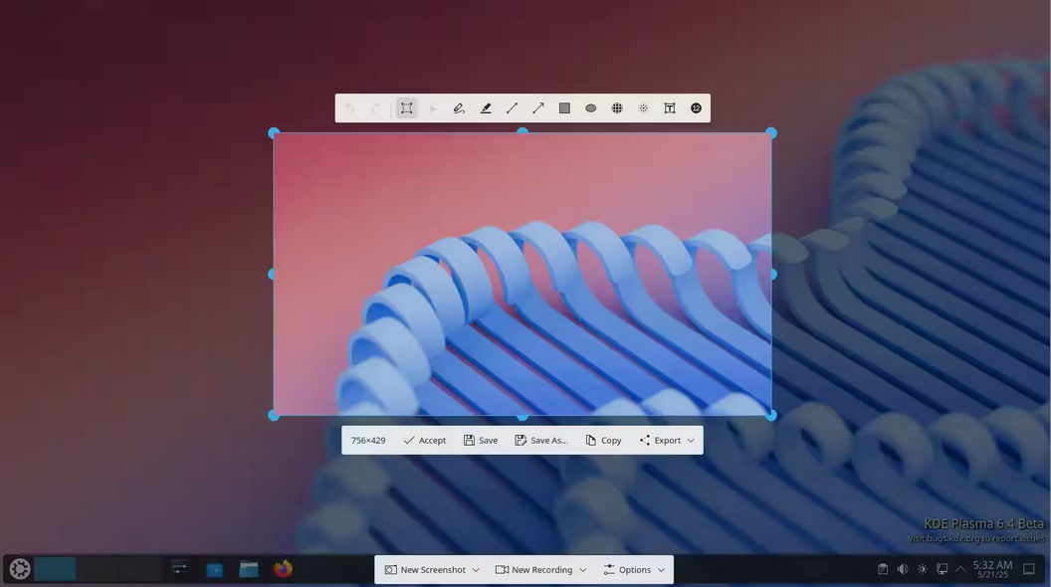Choose the straight Line tool
The image size is (1051, 587).
(x=512, y=108)
